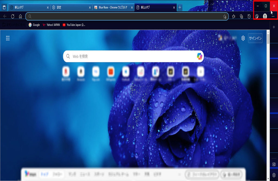Close the first 新しいタブ tab

tap(48, 7)
